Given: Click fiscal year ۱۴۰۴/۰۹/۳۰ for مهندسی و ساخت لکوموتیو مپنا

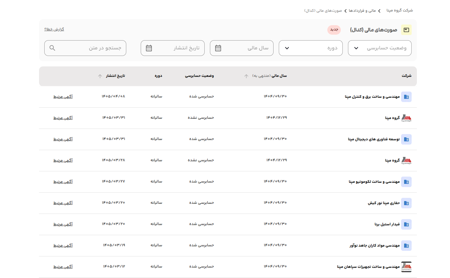Looking at the screenshot, I should coord(275,182).
